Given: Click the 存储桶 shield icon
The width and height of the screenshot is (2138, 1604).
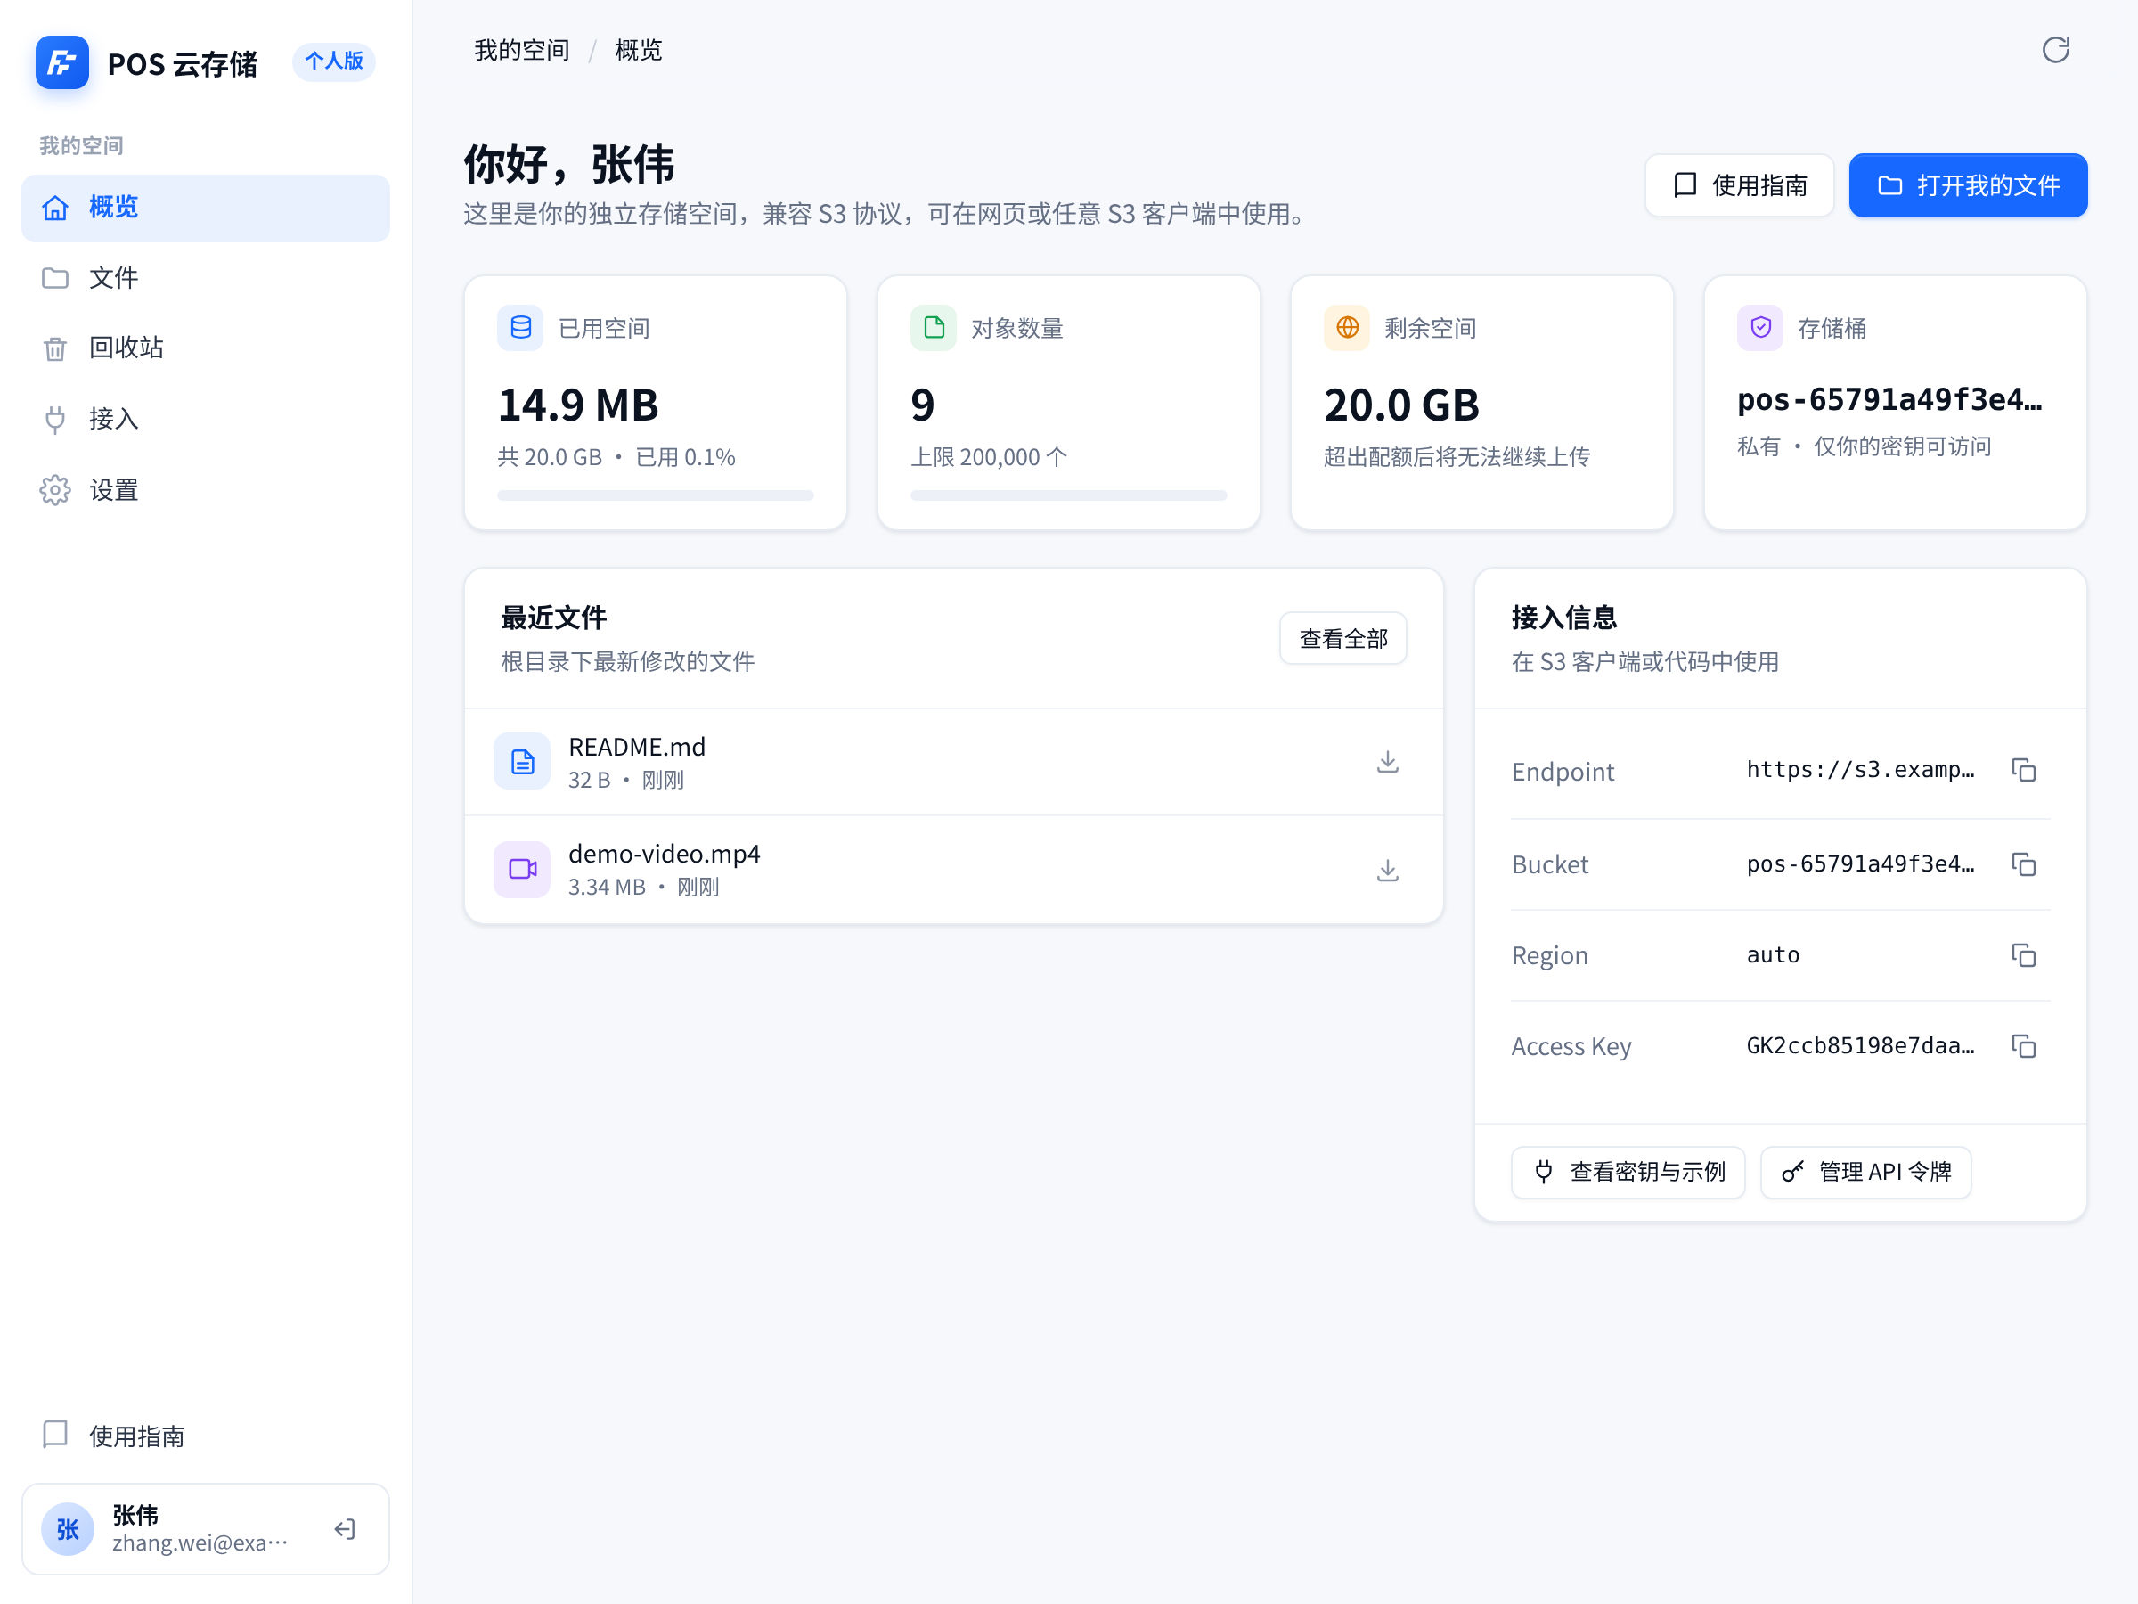Looking at the screenshot, I should point(1760,328).
